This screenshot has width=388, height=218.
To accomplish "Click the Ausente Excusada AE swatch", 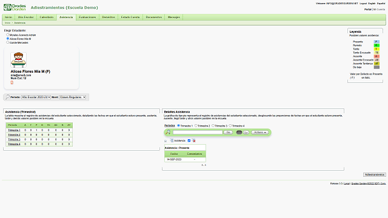I will click(376, 60).
